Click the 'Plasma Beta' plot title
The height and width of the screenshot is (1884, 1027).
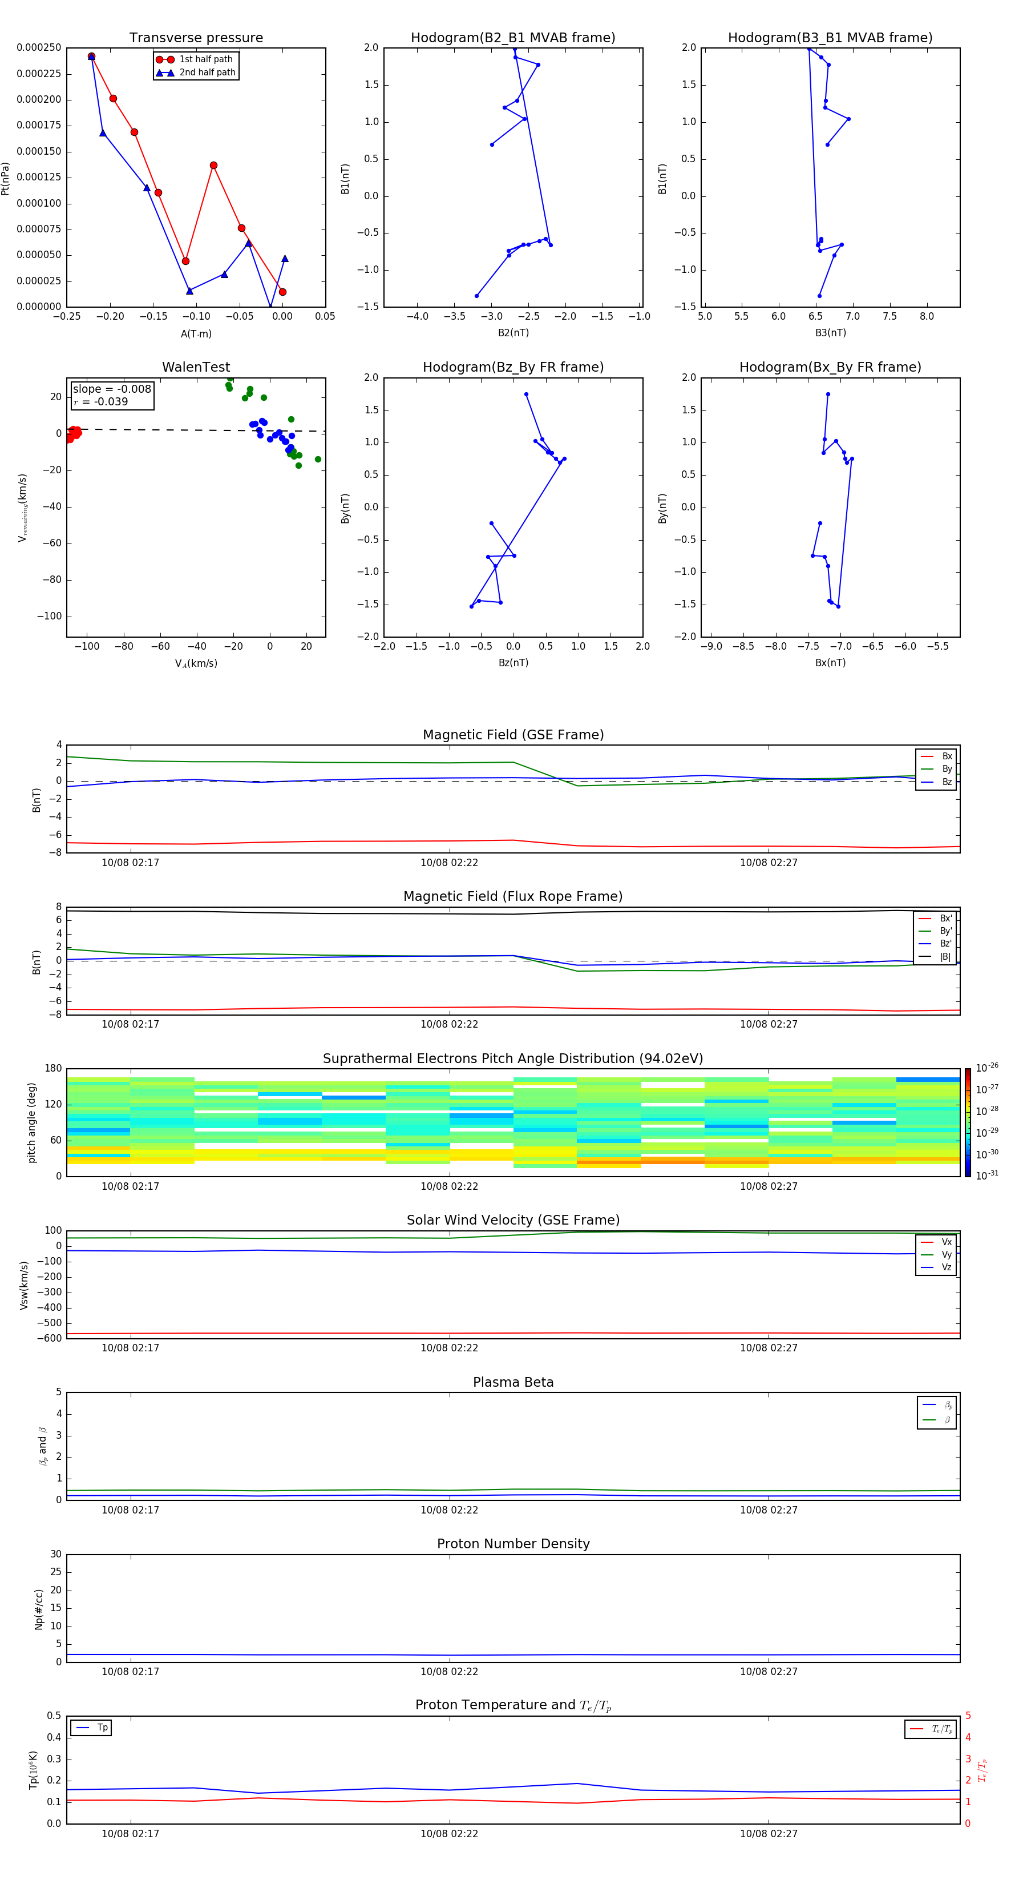(513, 1383)
